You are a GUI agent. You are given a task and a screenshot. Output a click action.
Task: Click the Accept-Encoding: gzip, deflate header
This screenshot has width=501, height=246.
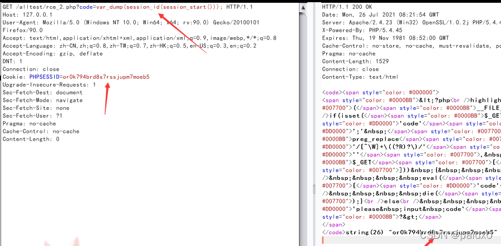[x=53, y=53]
